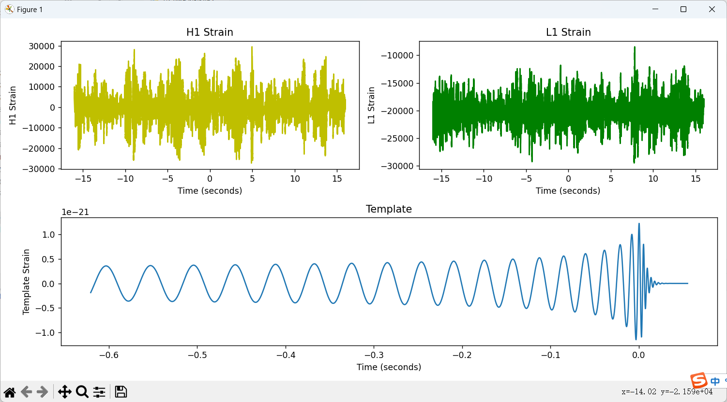Screen dimensions: 727x402
Task: Minimize the Figure 1 window
Action: point(655,9)
